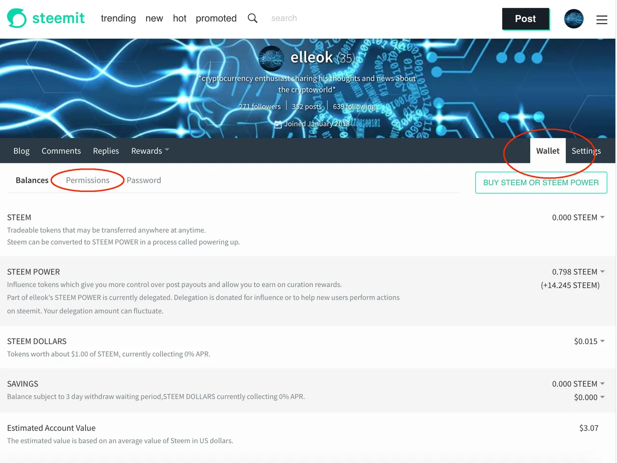Expand the Savings 0.000 STEEM dropdown
Viewport: 617px width, 463px height.
578,384
